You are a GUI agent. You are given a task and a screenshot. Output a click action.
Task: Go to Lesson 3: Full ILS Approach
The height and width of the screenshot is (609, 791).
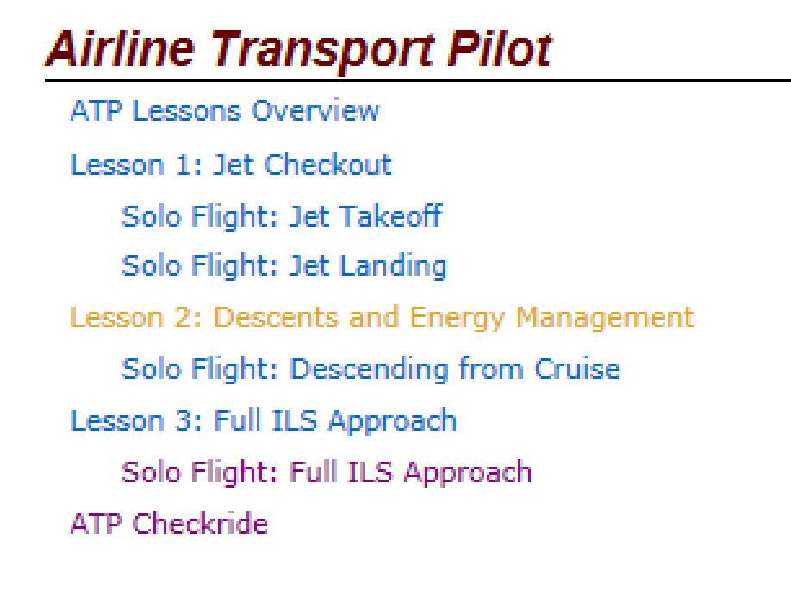tap(263, 421)
